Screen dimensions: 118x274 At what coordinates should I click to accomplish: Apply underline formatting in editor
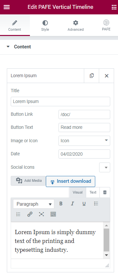[84, 204]
